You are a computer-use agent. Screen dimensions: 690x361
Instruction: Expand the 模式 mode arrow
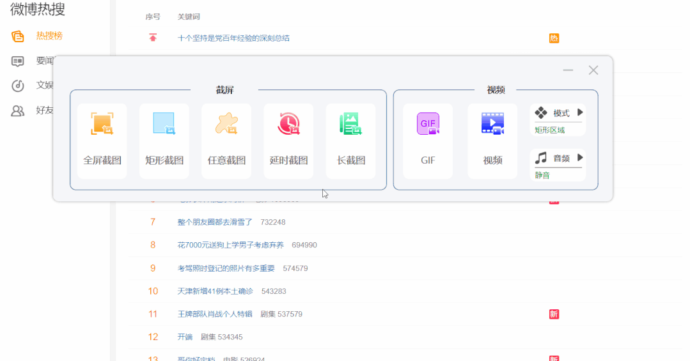coord(580,112)
